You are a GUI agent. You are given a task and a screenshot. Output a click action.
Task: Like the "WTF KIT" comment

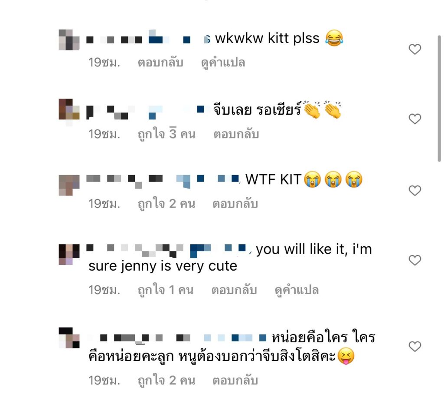[415, 191]
